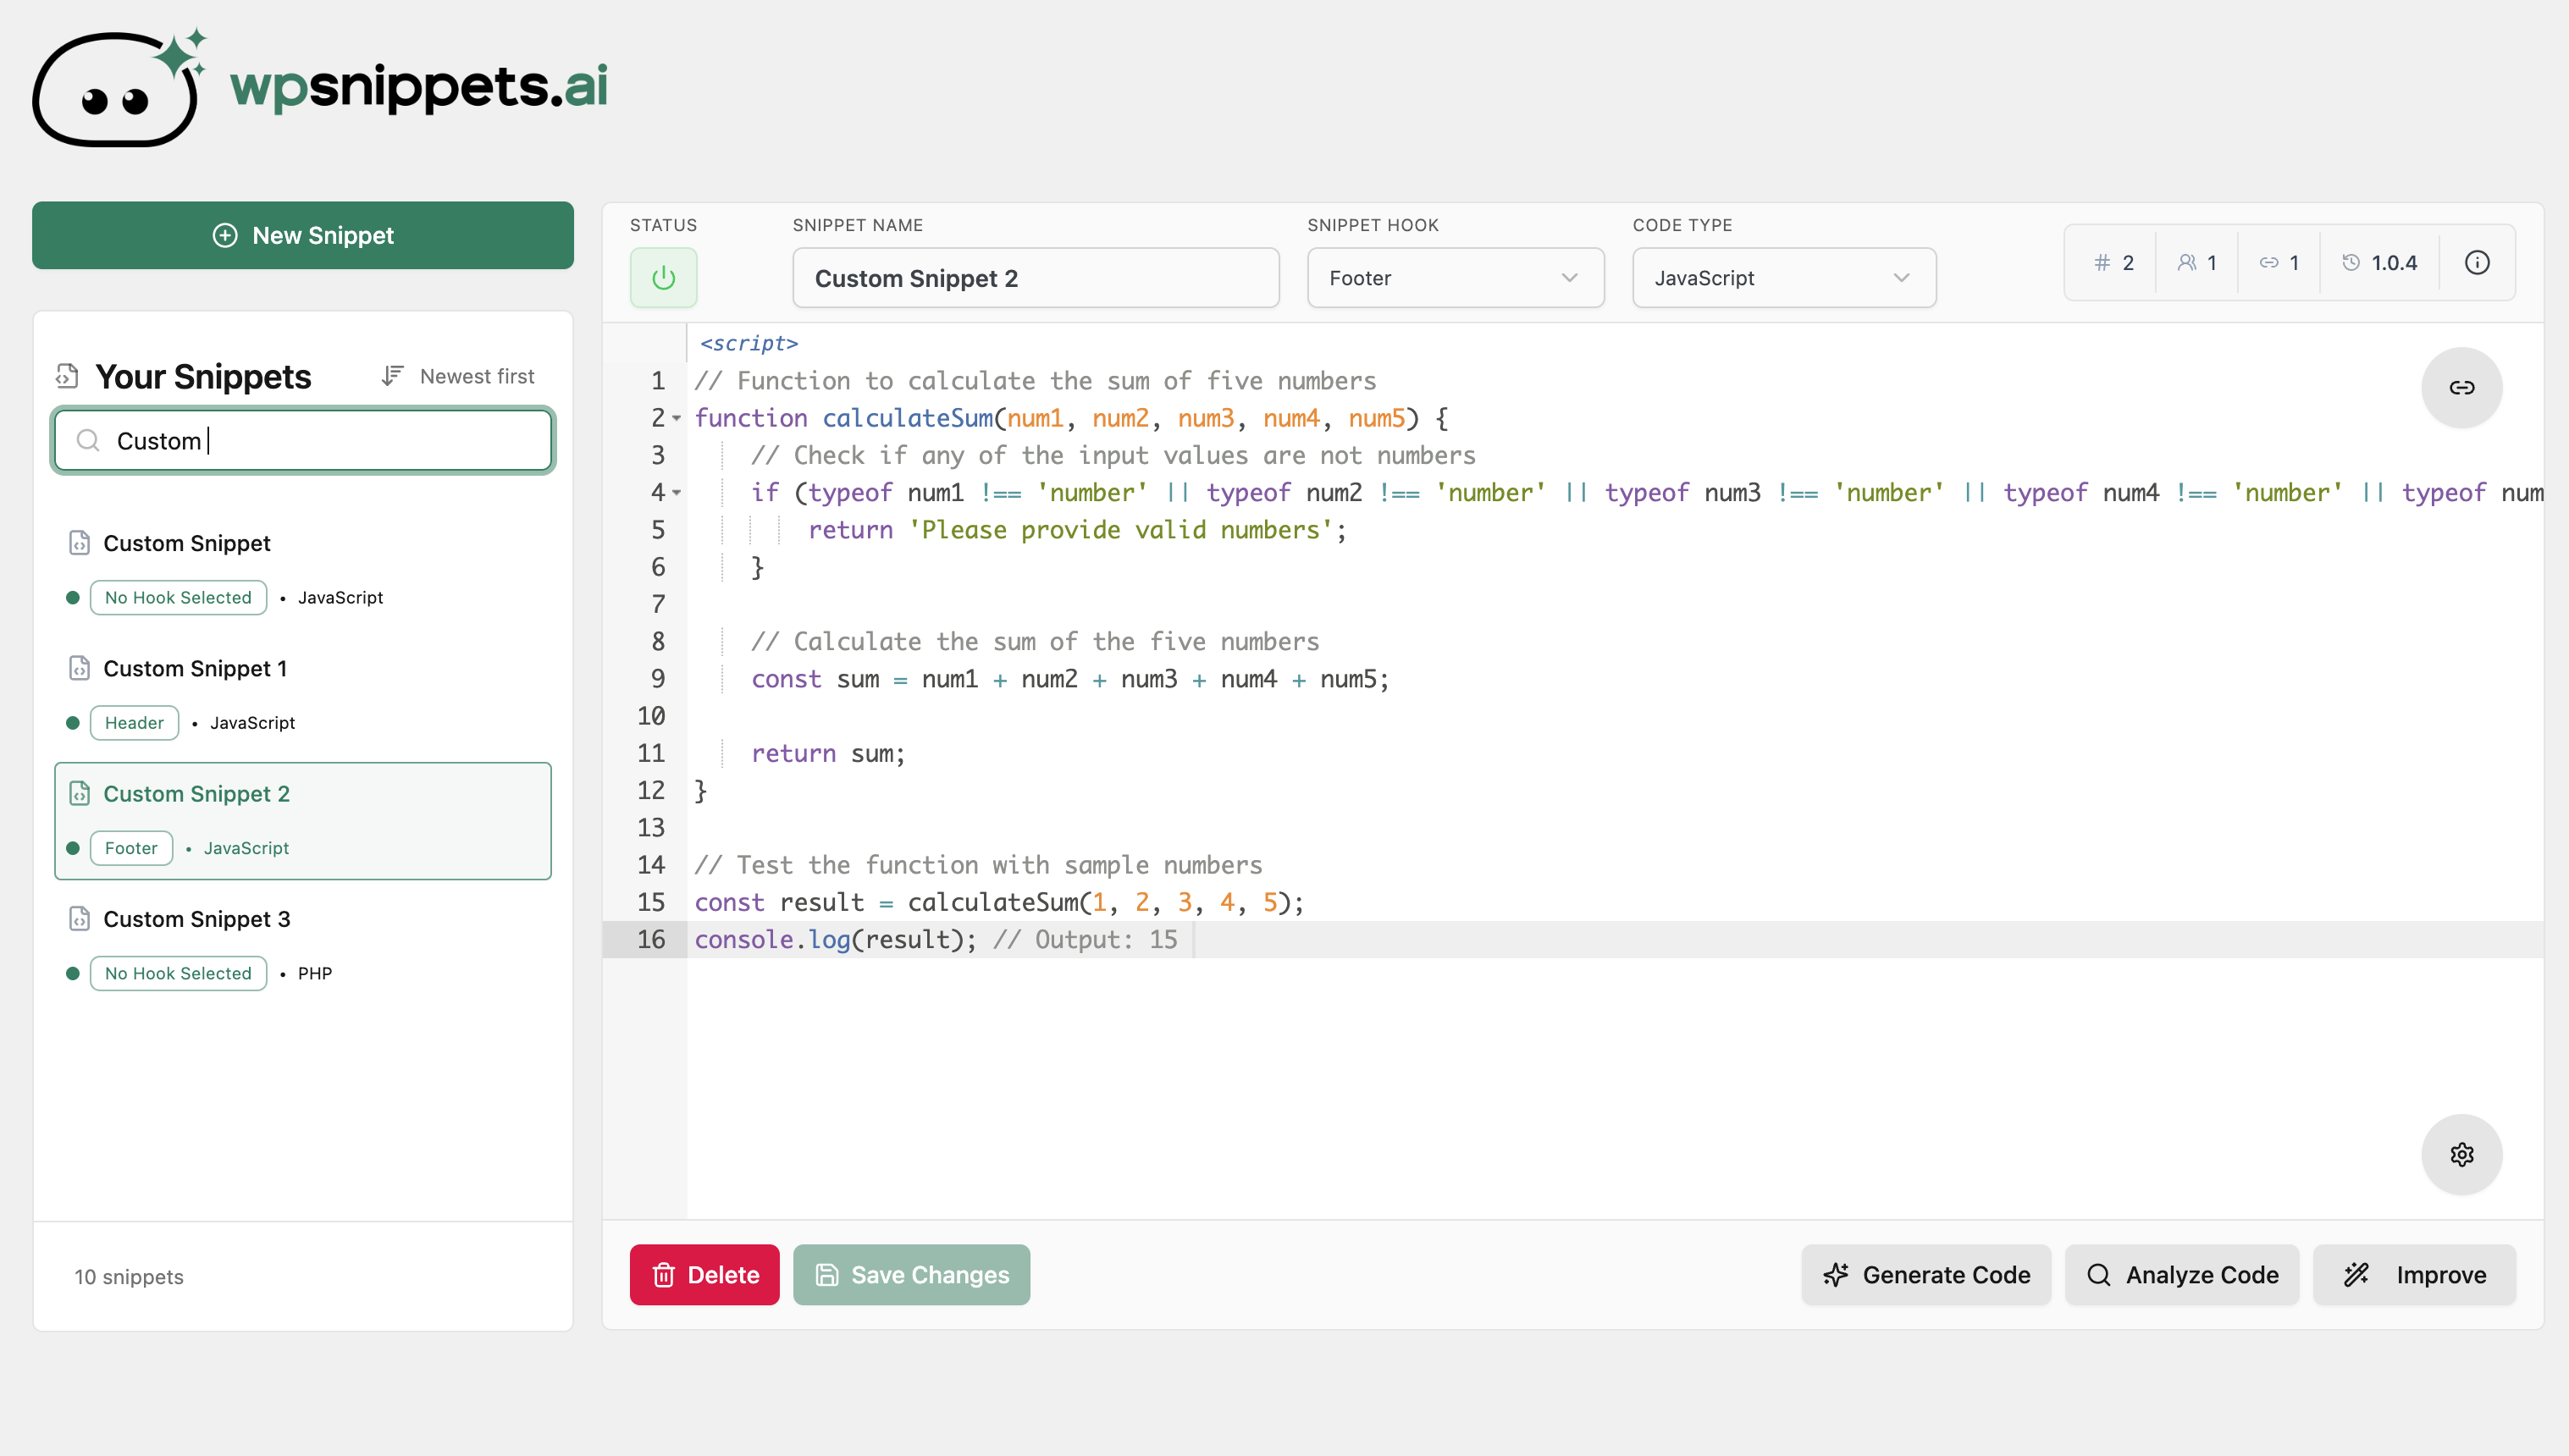Click the Generate Code button
This screenshot has width=2569, height=1456.
(1926, 1275)
